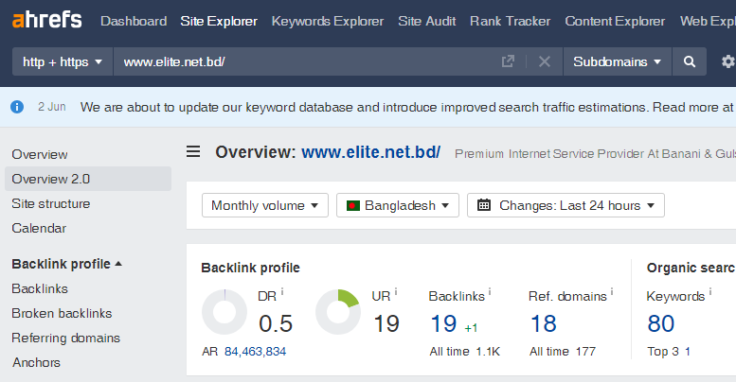736x382 pixels.
Task: Click the www.elite.net.bd/ title link
Action: (370, 152)
